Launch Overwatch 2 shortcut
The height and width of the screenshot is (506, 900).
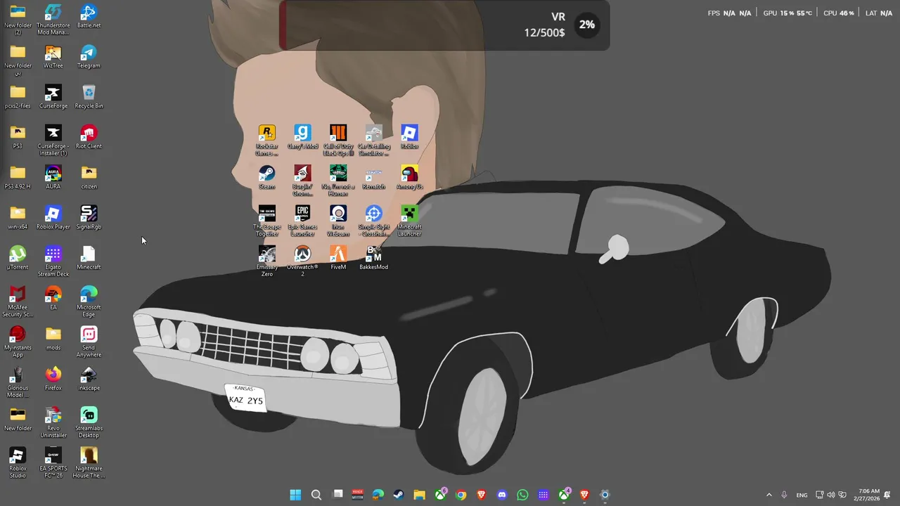pos(302,261)
